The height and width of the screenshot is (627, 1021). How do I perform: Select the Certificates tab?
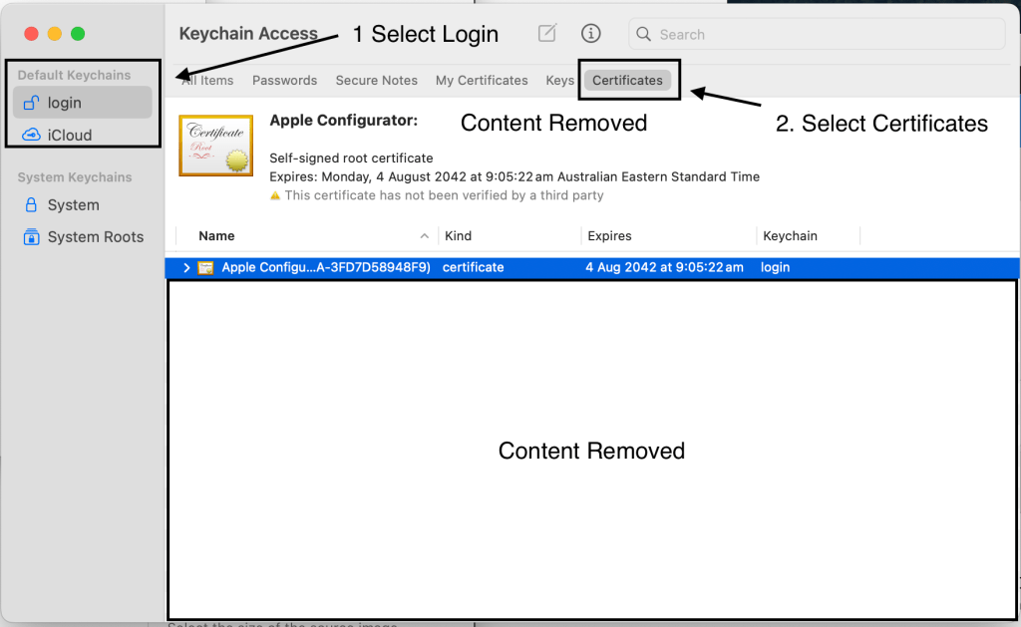[627, 81]
